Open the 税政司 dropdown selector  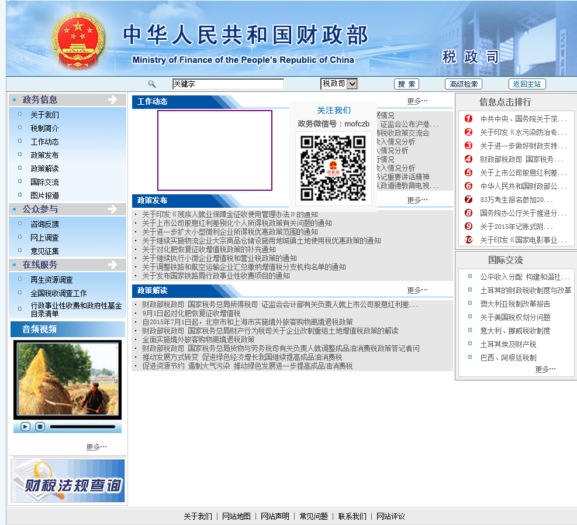tap(339, 84)
